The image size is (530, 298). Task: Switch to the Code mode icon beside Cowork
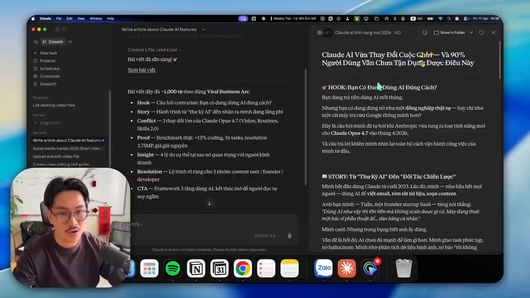click(70, 42)
